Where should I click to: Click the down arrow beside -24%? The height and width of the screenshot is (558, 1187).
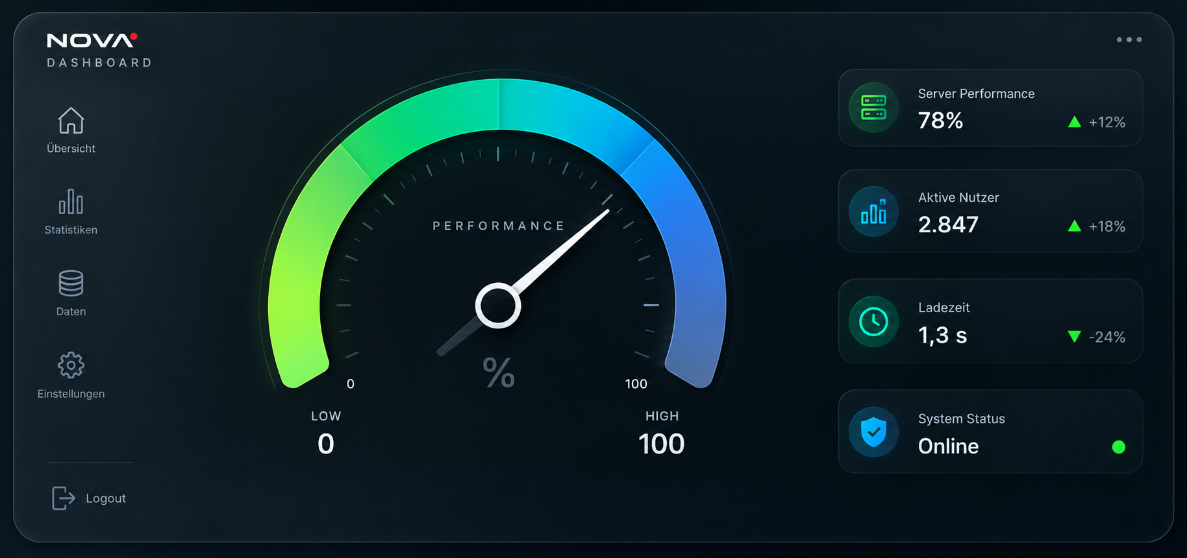(1075, 336)
